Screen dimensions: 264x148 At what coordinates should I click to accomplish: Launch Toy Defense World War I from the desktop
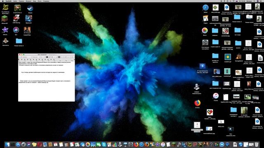5,7
